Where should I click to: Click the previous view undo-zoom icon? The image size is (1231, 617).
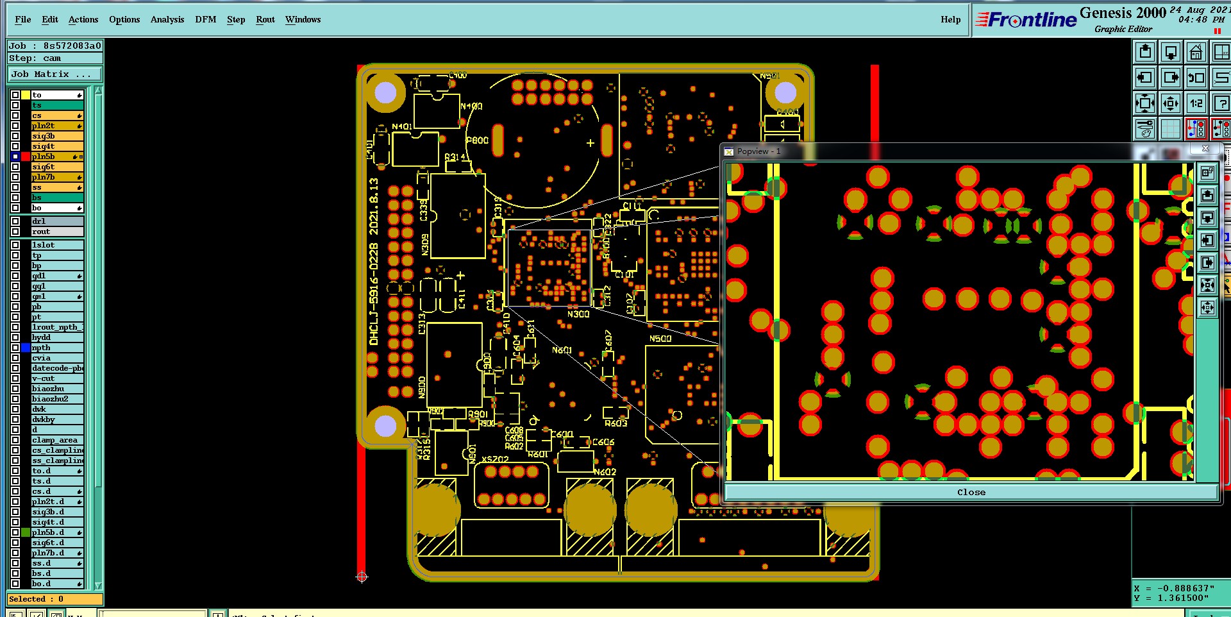click(x=1196, y=78)
